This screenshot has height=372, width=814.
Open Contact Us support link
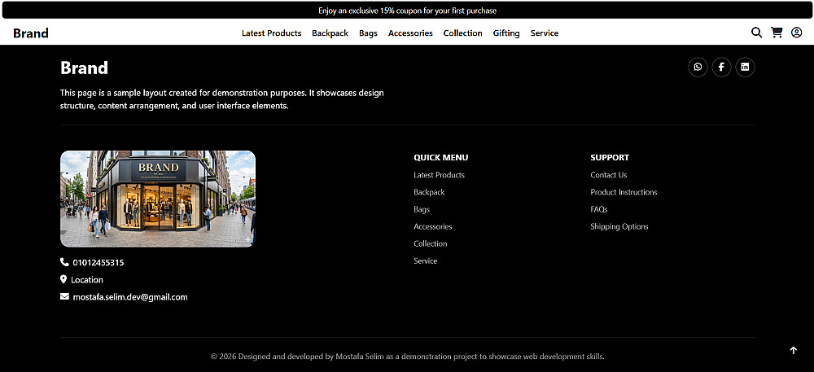click(608, 175)
